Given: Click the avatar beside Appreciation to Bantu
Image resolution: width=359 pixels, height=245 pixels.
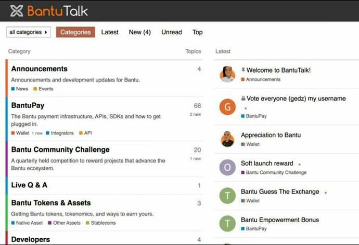Looking at the screenshot, I should pyautogui.click(x=227, y=139).
